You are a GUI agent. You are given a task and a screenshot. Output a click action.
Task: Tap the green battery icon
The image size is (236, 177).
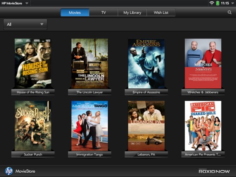pyautogui.click(x=218, y=3)
